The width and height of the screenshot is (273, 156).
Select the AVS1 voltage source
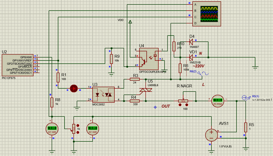211,135
